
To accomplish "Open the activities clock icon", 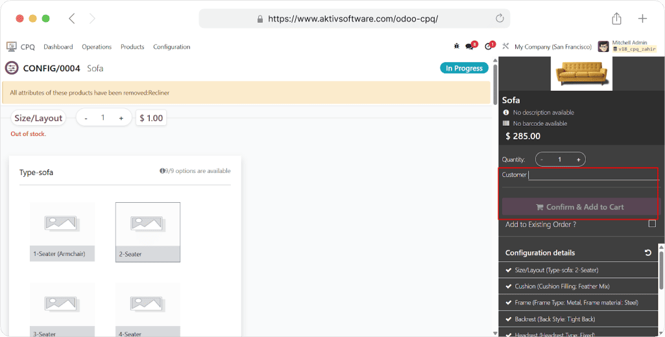I will (x=489, y=47).
